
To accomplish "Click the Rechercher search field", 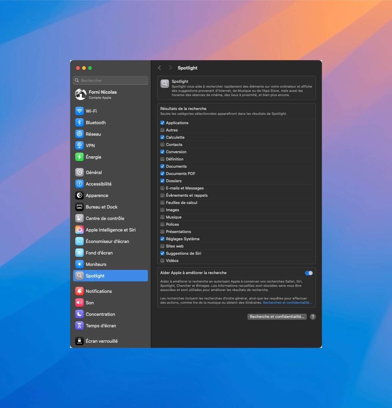I will click(x=110, y=80).
